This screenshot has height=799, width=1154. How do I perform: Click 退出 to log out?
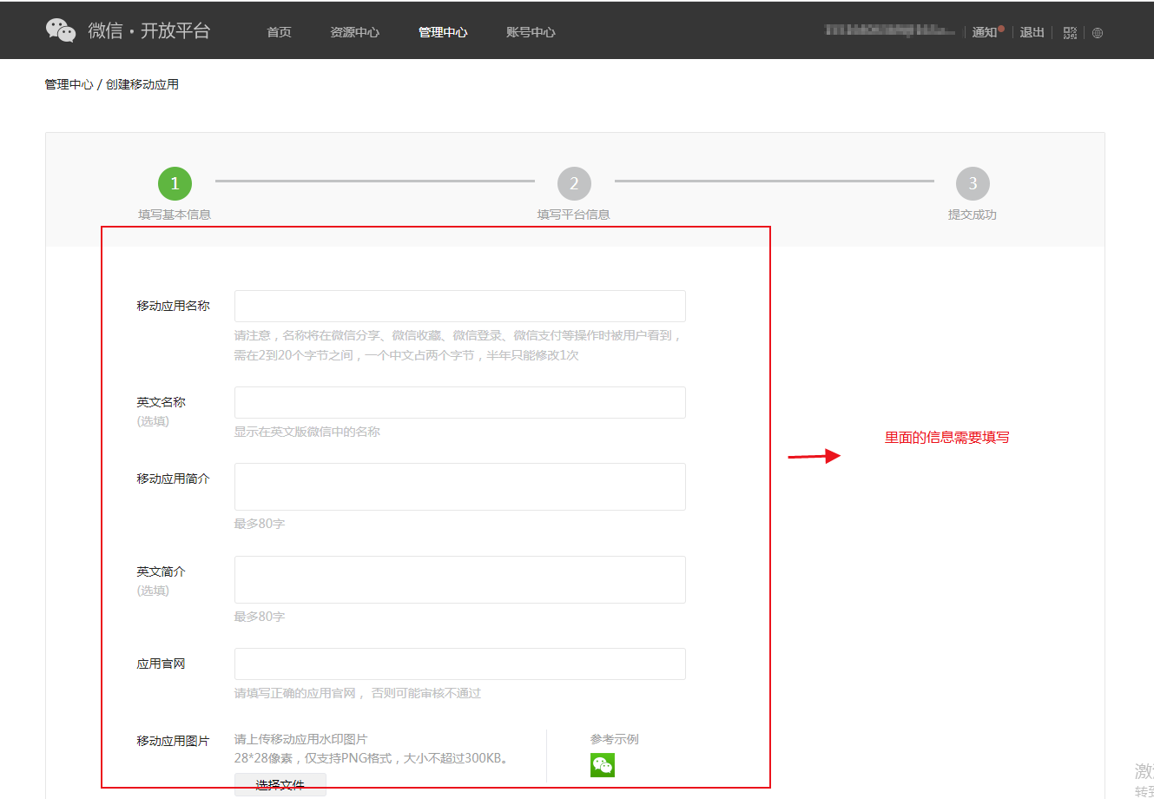coord(1032,32)
